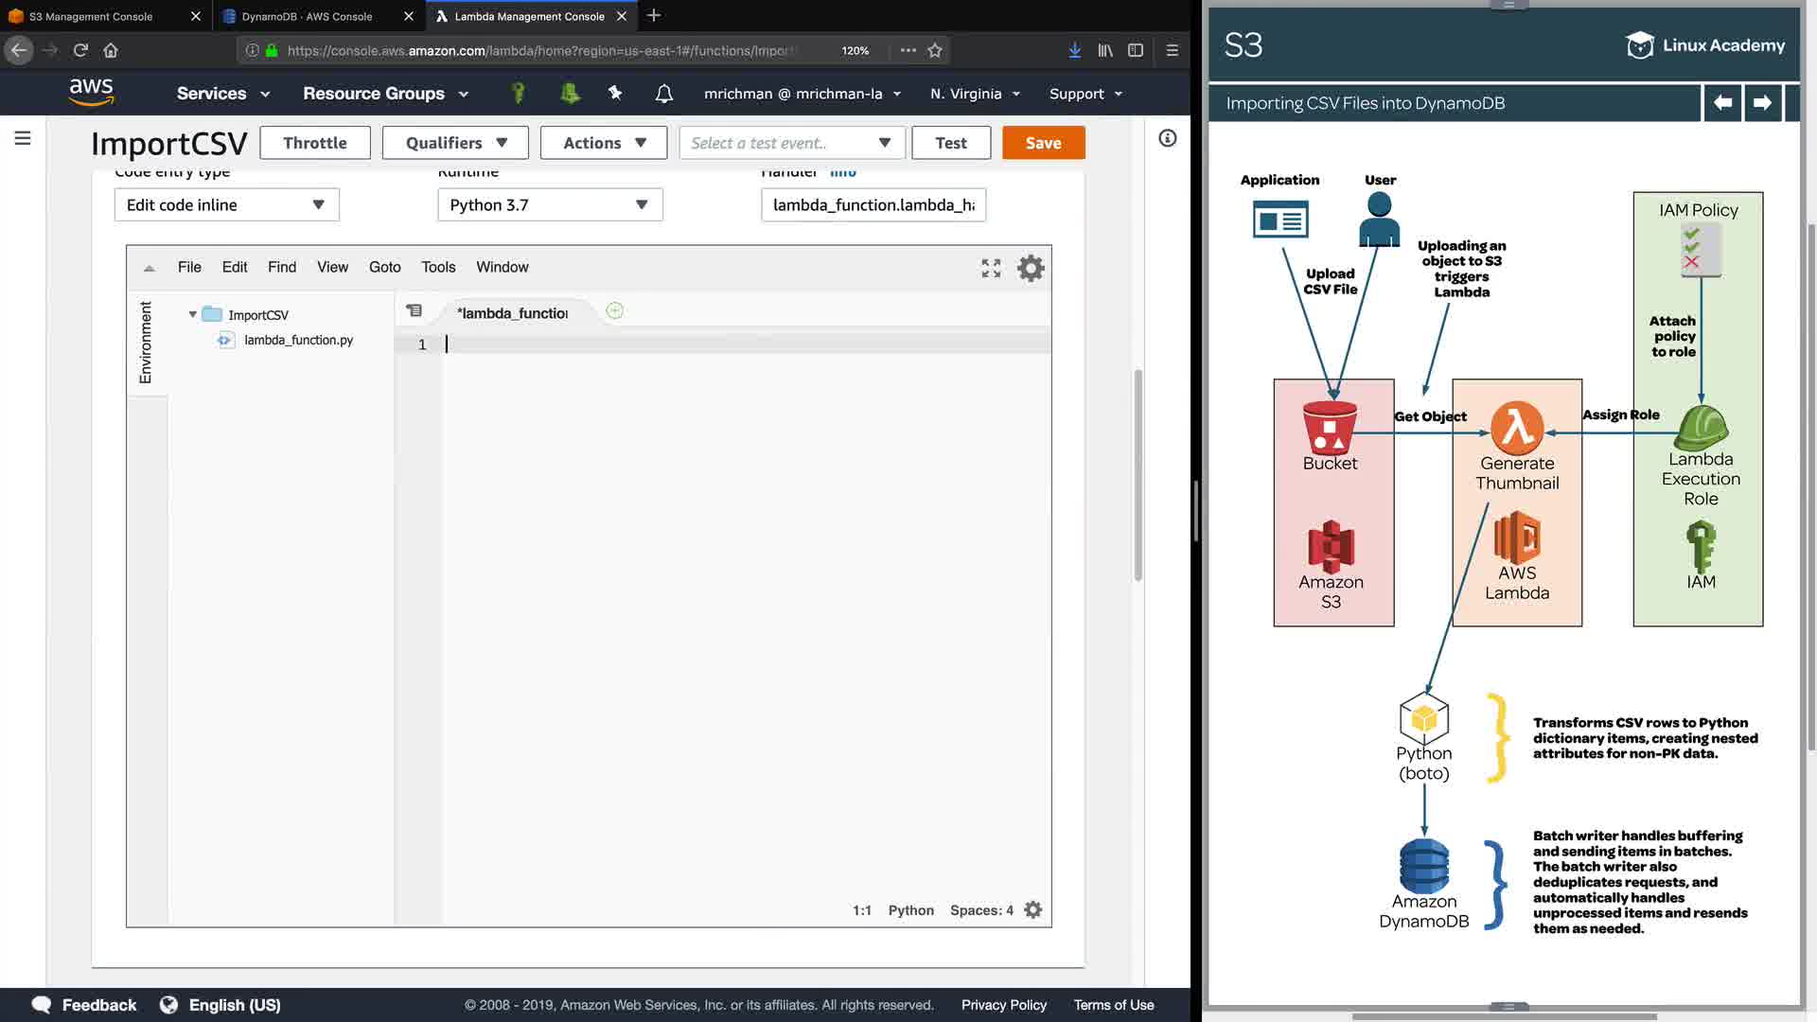Click the page vertical scrollbar
The image size is (1817, 1022).
tap(1138, 473)
